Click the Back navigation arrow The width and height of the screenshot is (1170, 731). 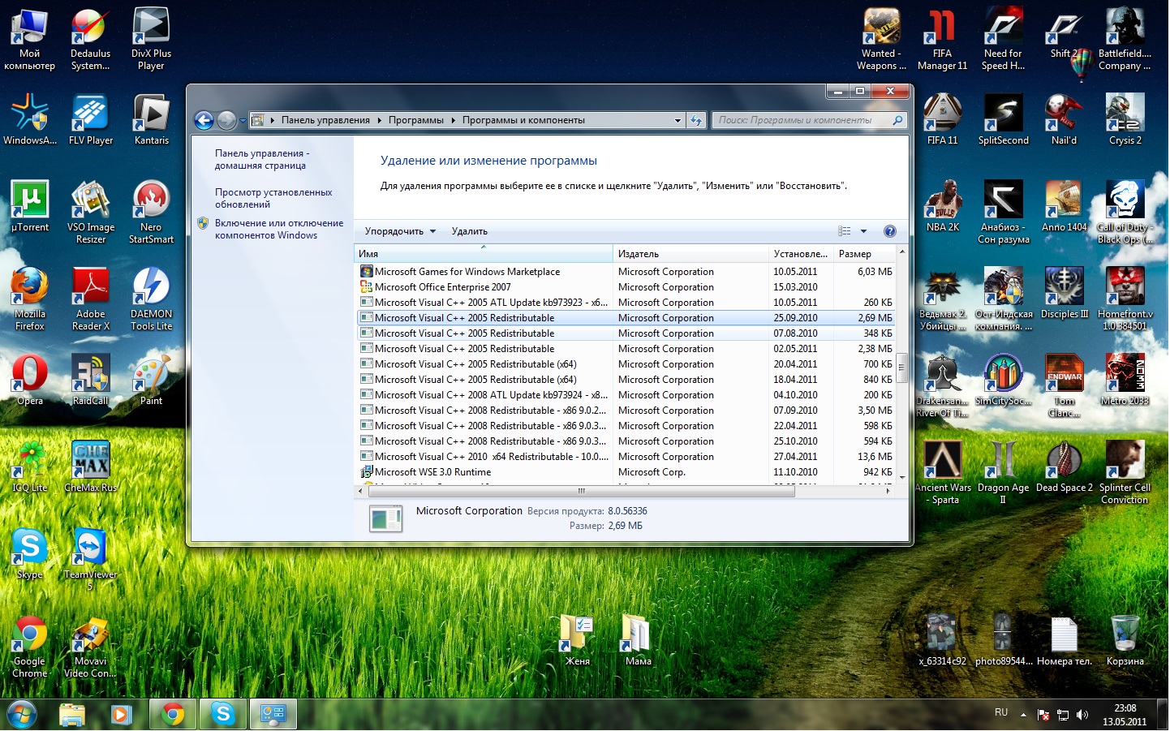[204, 121]
